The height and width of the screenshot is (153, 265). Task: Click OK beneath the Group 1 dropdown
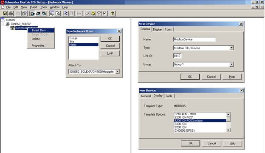point(190,77)
